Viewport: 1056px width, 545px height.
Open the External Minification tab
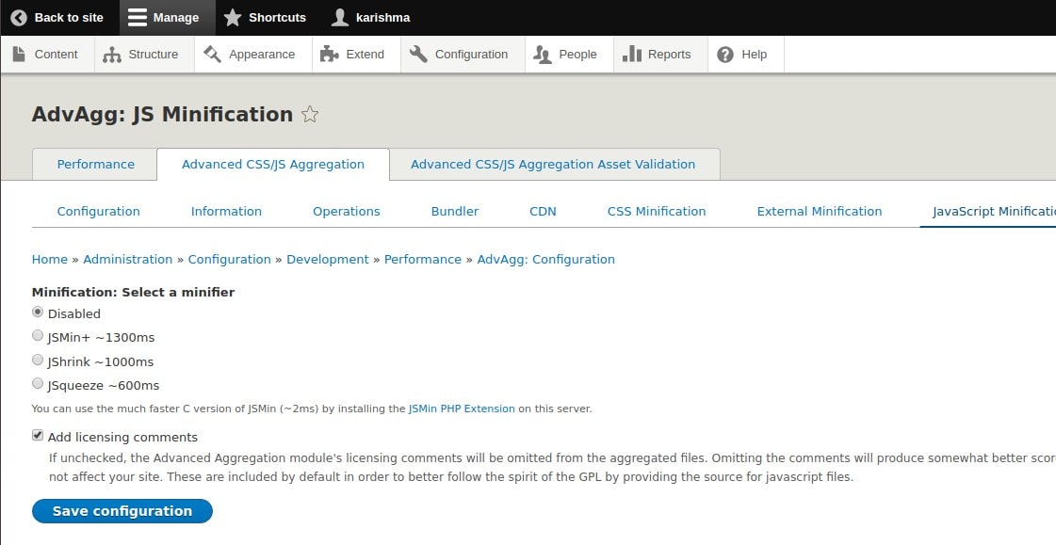[819, 211]
